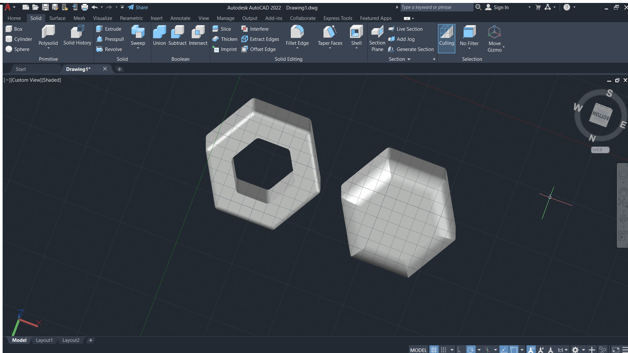This screenshot has height=353, width=628.
Task: Open the Layout1 tab
Action: [44, 340]
